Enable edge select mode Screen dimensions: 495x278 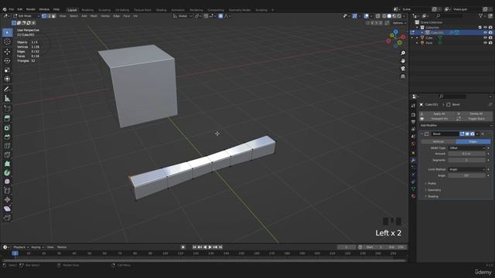coord(49,15)
